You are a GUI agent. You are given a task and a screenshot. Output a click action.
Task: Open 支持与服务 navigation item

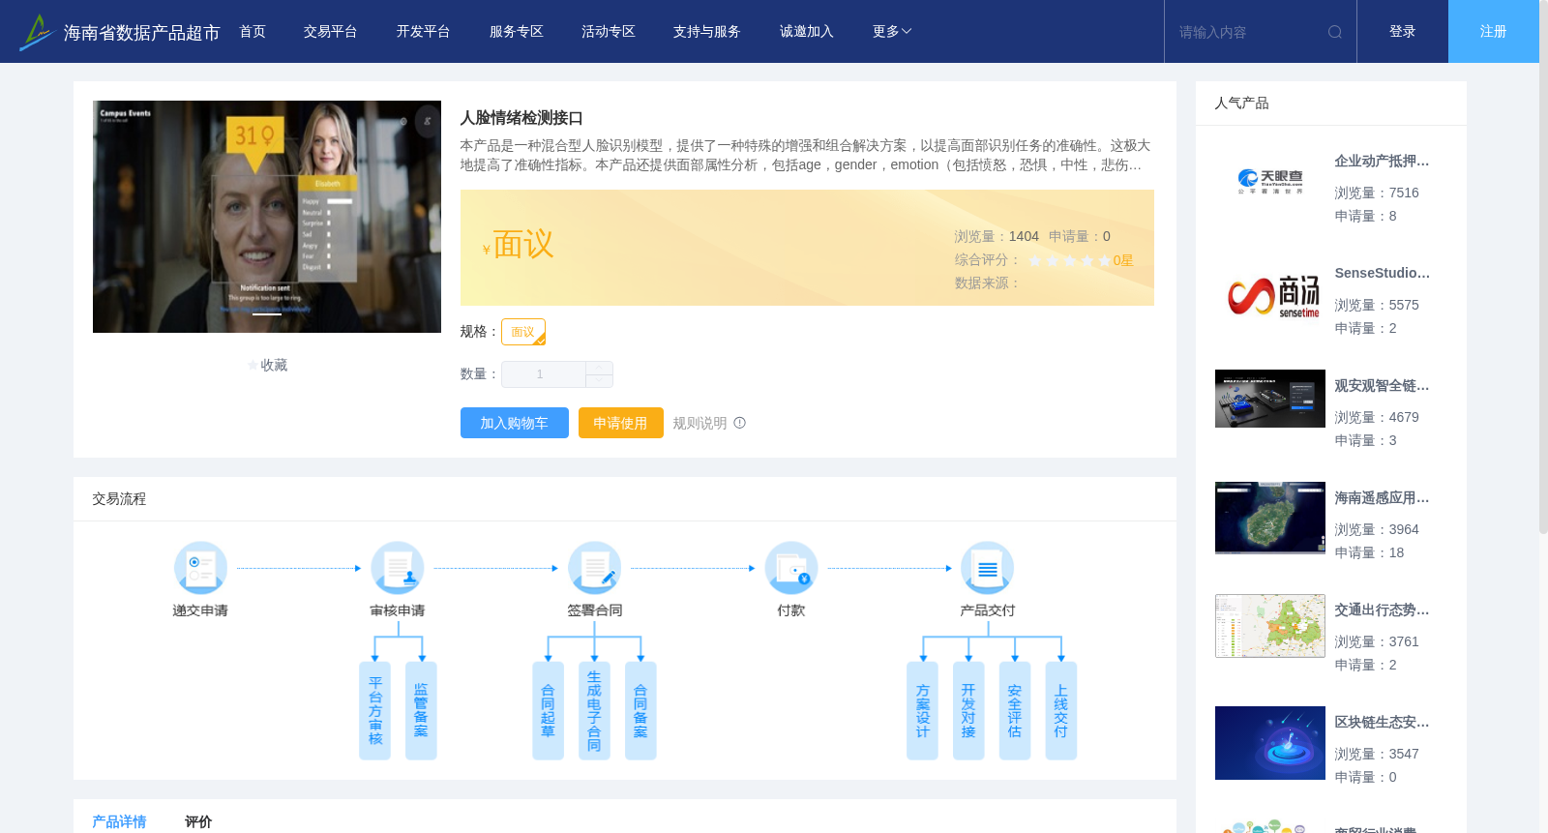pyautogui.click(x=707, y=32)
